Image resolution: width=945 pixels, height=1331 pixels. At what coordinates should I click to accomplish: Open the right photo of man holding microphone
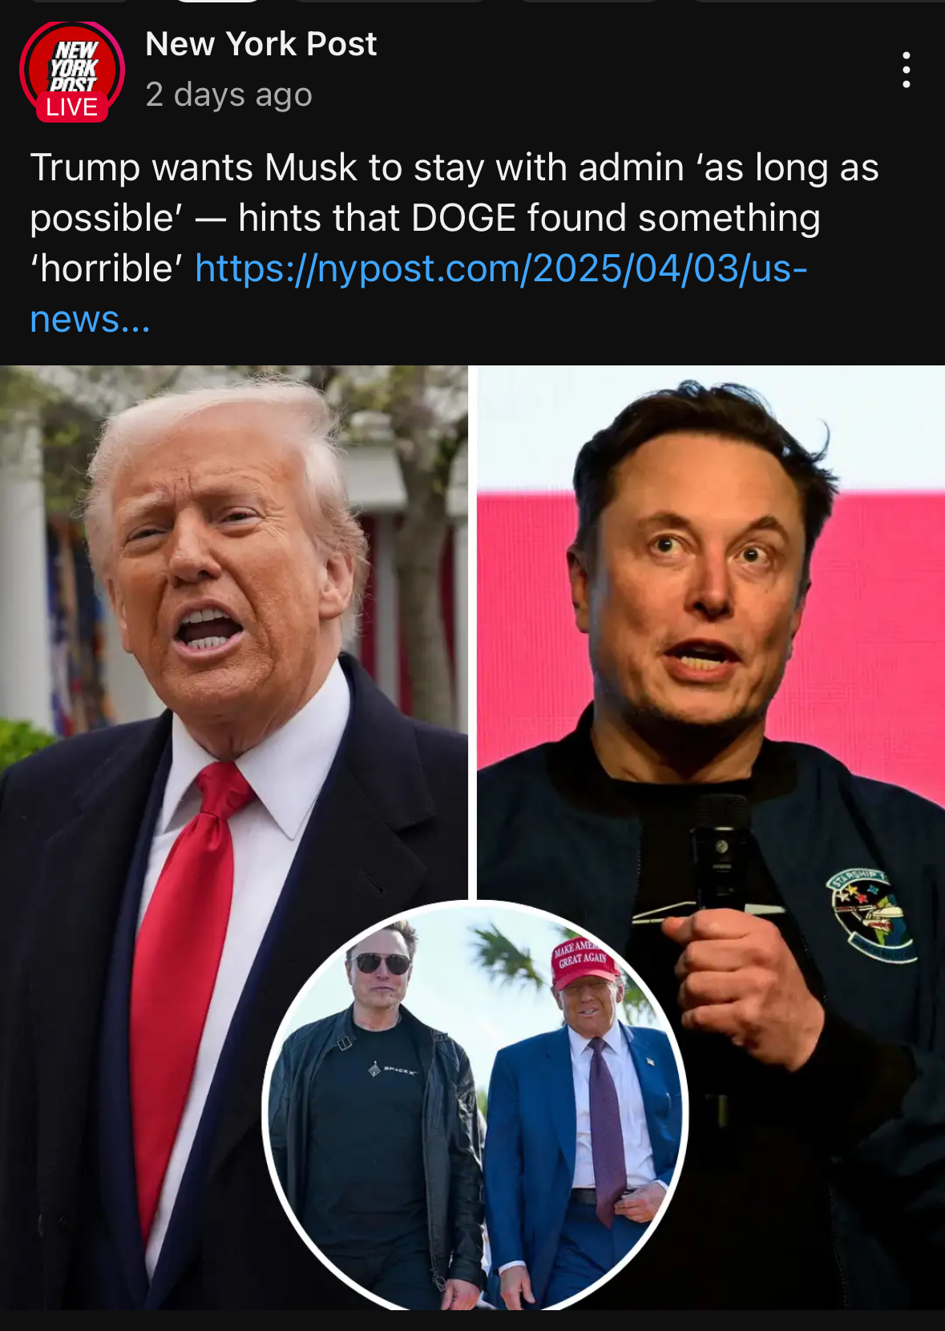(711, 641)
